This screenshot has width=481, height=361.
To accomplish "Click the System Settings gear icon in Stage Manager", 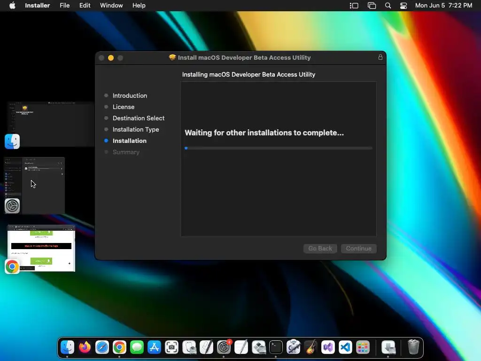I will (x=12, y=206).
